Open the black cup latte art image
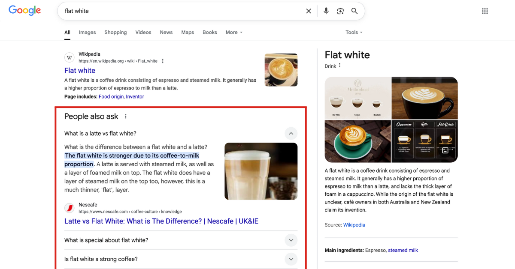Viewport: 515px width, 269px height. (425, 98)
